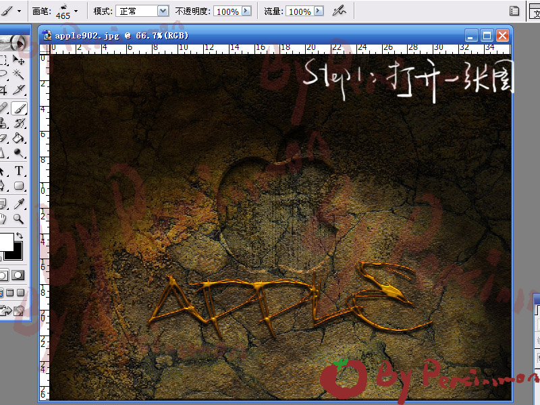
Task: Select the Rectangular Marquee tool
Action: point(3,60)
